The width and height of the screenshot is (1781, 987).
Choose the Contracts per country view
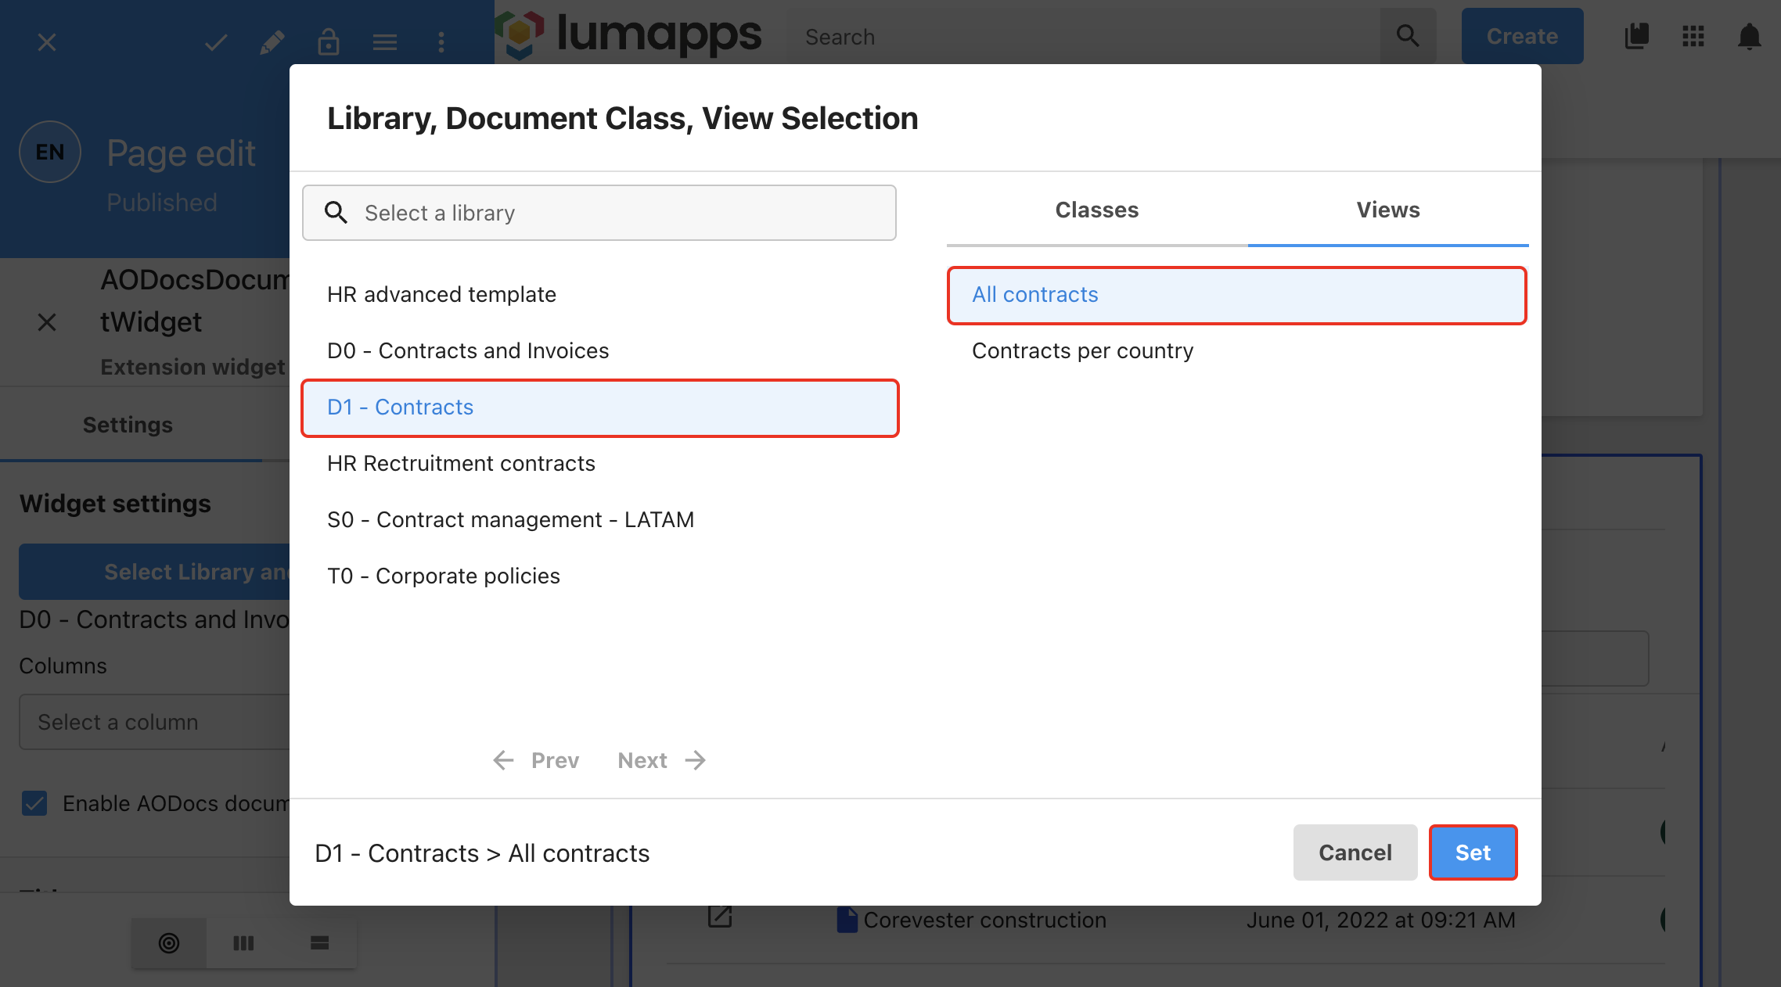point(1236,350)
